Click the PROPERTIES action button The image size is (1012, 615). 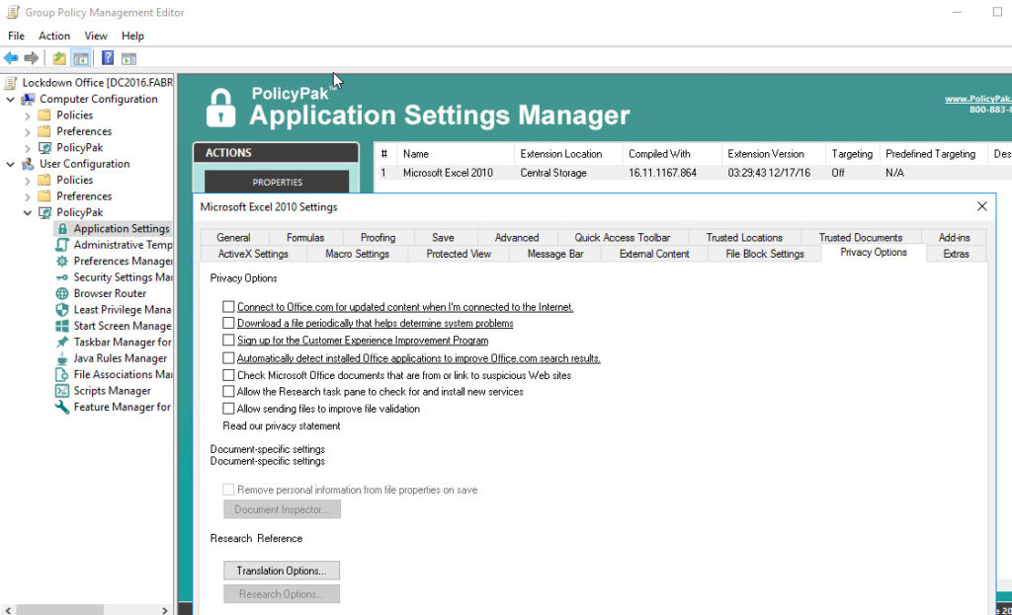click(277, 182)
